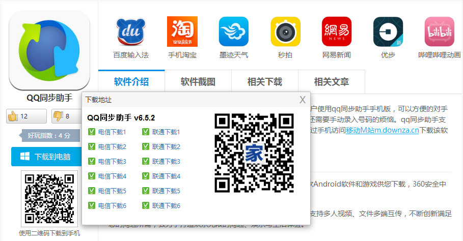The width and height of the screenshot is (463, 241).
Task: Switch to the 相关文章 tab
Action: pyautogui.click(x=332, y=82)
